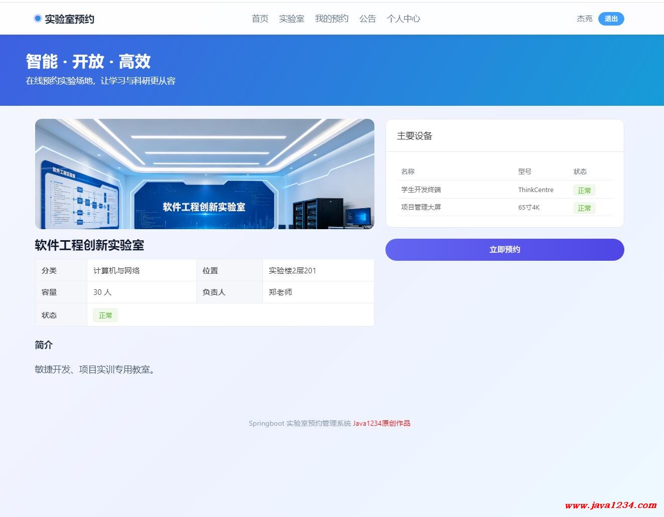664x517 pixels.
Task: Click the 软件工程创新实验室 heading
Action: tap(89, 245)
